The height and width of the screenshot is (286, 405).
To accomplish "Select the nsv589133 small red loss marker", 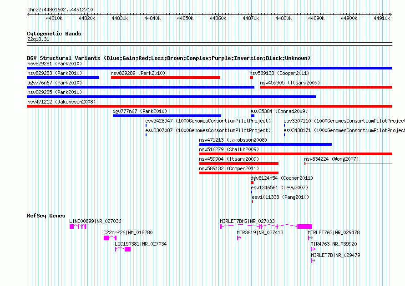I will (251, 78).
